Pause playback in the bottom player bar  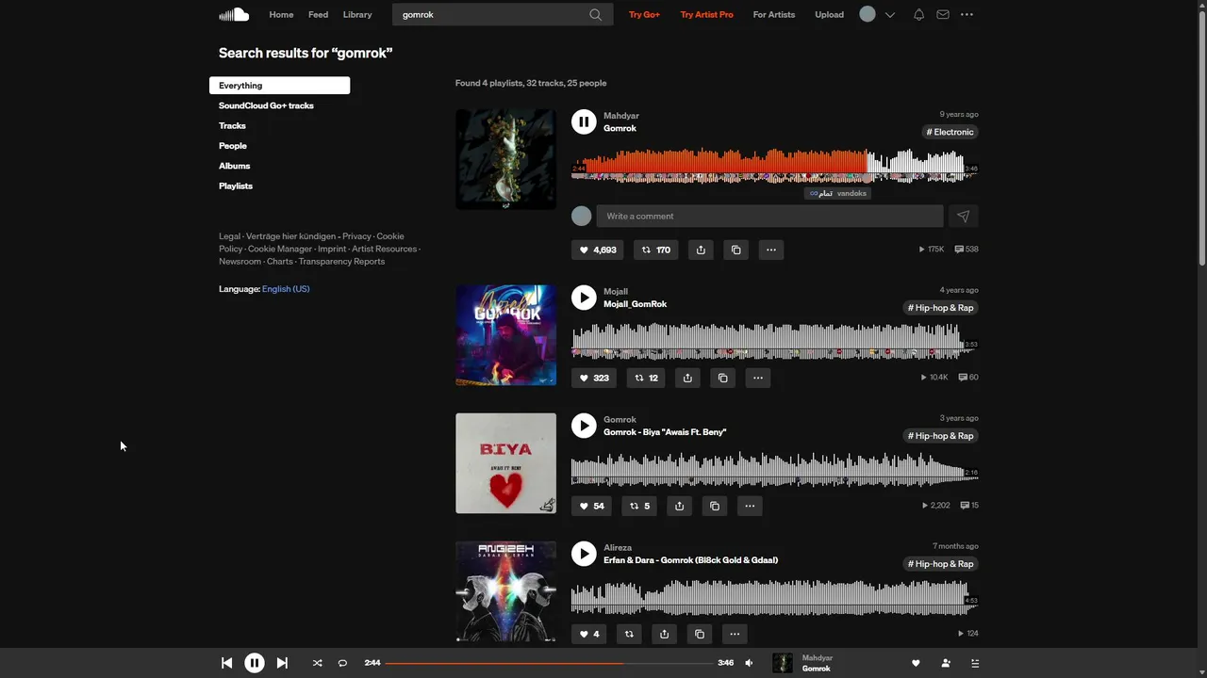click(x=255, y=663)
